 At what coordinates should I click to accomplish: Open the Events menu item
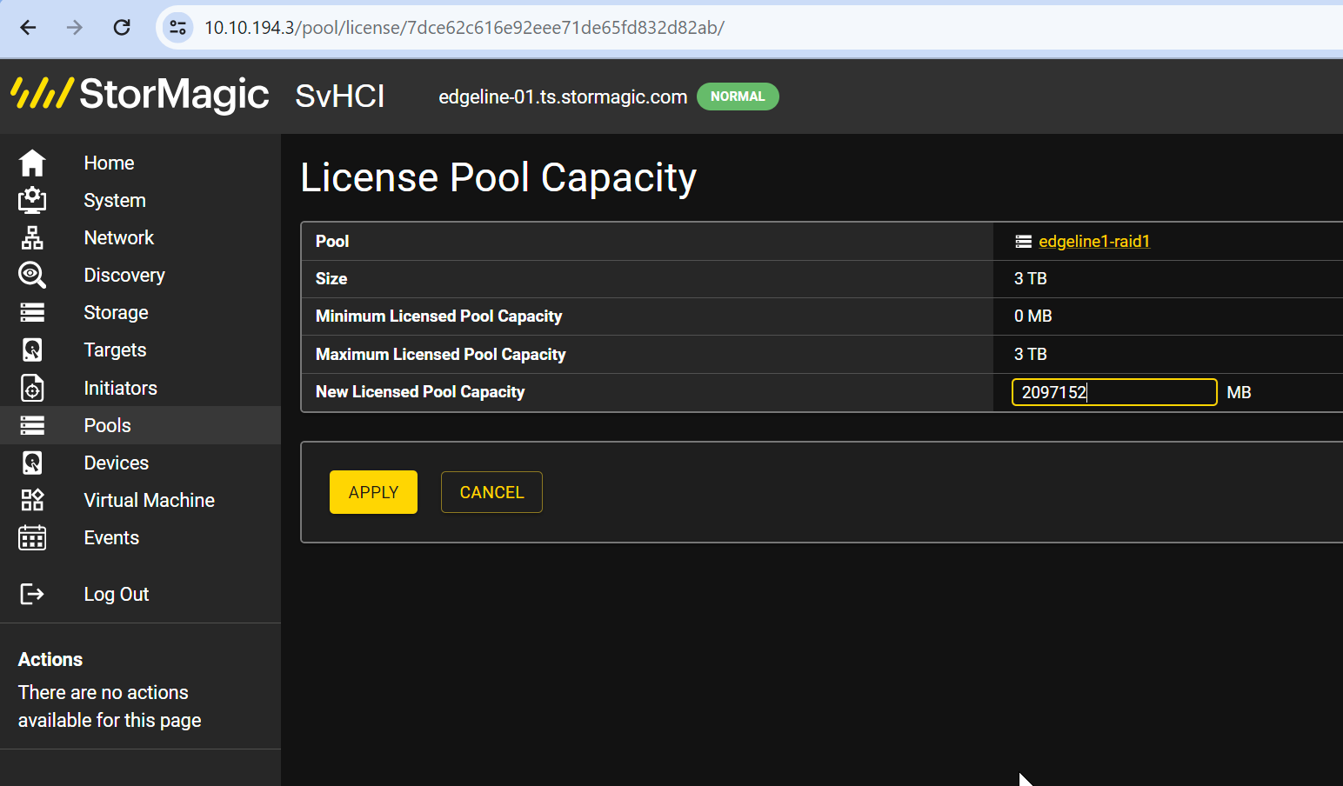click(x=111, y=537)
